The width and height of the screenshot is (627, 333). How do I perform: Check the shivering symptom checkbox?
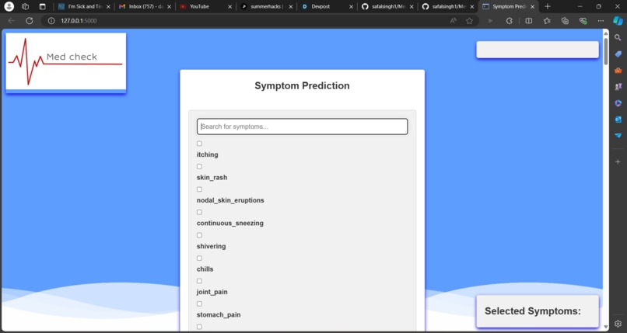pos(199,235)
